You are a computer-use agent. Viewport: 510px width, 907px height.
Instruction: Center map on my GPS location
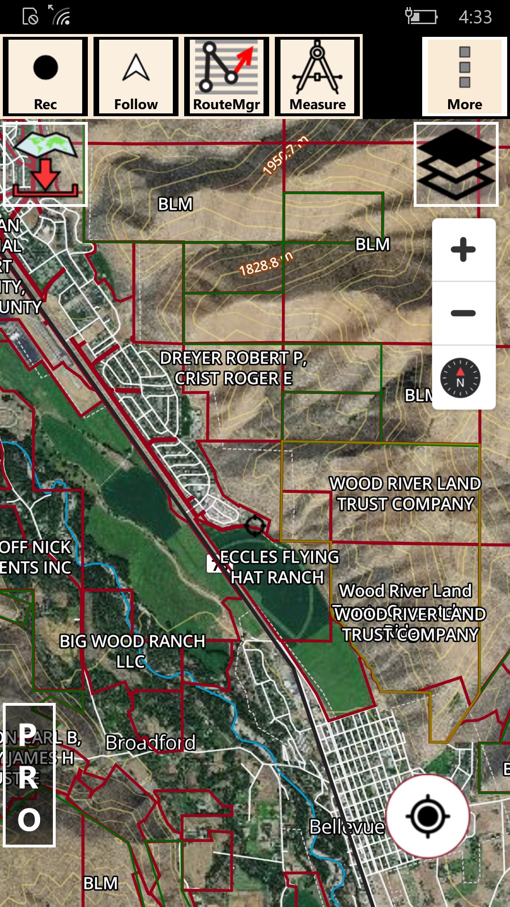coord(428,816)
